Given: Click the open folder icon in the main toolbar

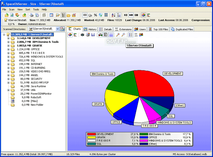Looking at the screenshot, I should [x=69, y=15].
